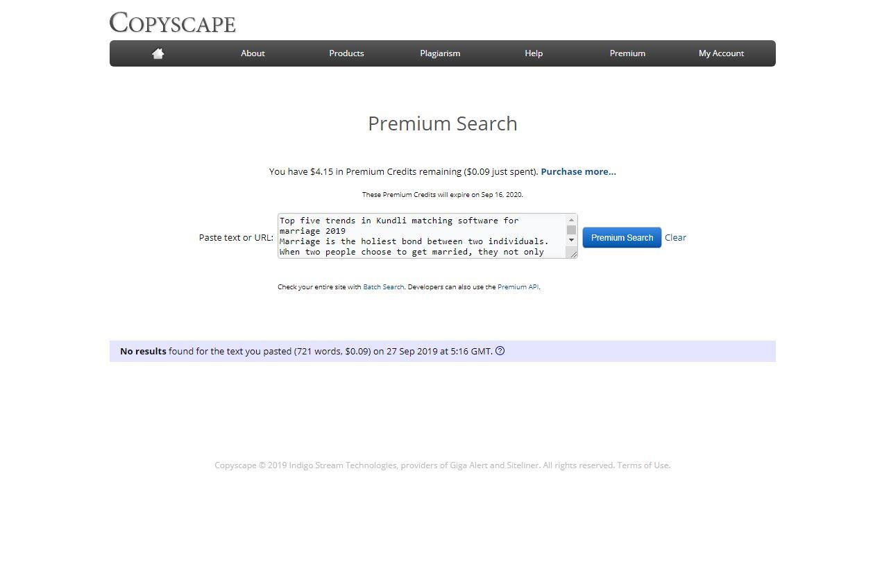Open the About menu
Screen dimensions: 882x566
253,53
